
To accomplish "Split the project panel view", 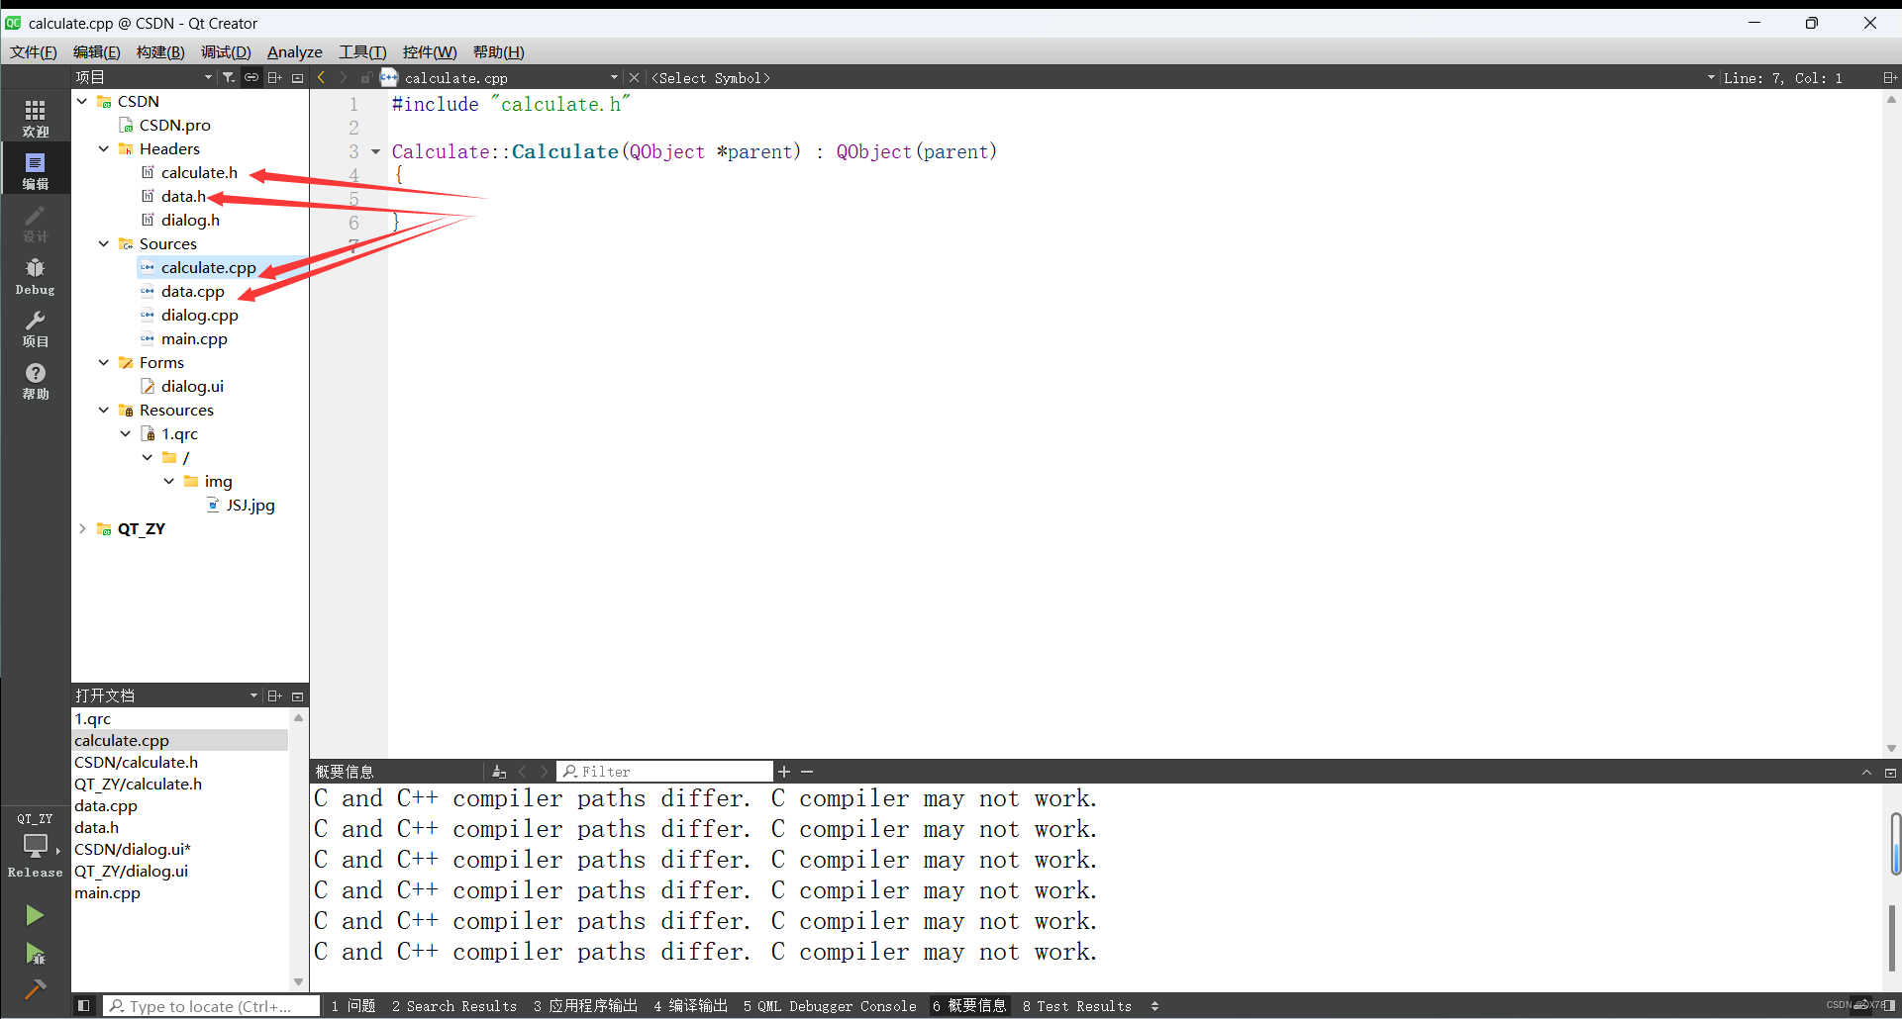I will [x=274, y=77].
